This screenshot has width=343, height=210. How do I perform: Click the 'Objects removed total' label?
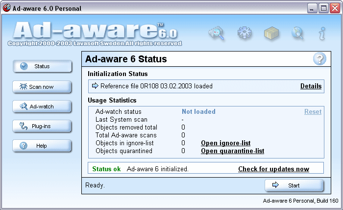pyautogui.click(x=126, y=127)
